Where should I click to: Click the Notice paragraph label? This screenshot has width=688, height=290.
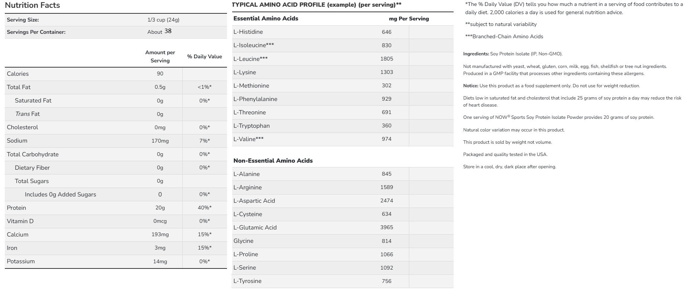point(471,86)
